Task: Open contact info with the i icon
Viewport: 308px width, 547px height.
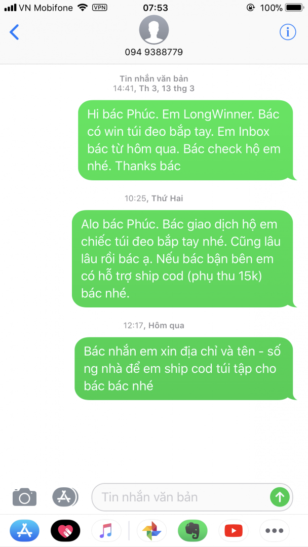Action: [288, 32]
